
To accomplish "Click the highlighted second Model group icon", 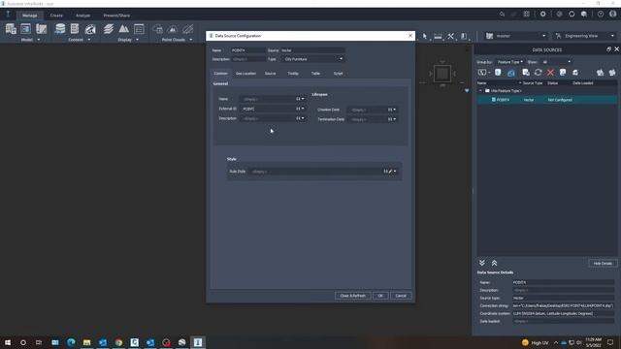I will [26, 29].
